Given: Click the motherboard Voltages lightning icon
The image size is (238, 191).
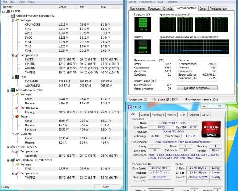Looking at the screenshot, I should [17, 20].
